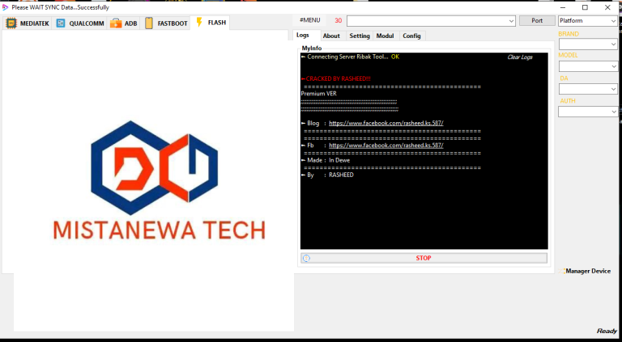622x342 pixels.
Task: Open the FASTBOOT phone tab
Action: tap(149, 23)
